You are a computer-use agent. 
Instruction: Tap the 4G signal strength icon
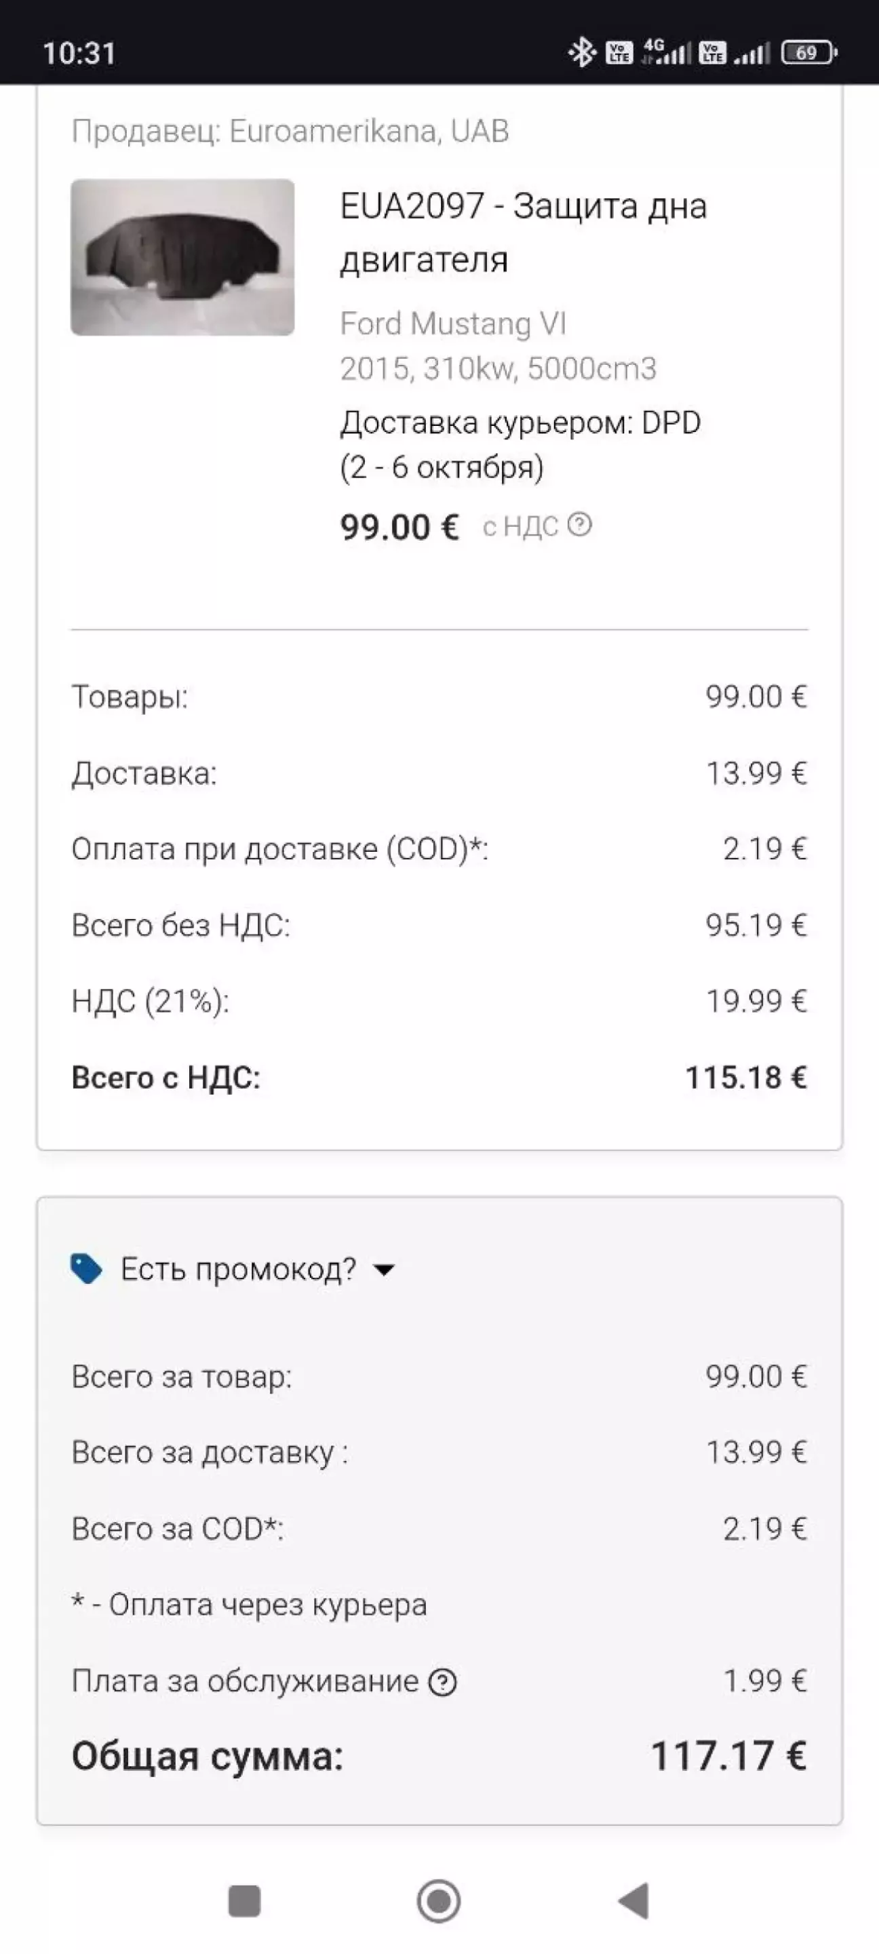click(666, 52)
